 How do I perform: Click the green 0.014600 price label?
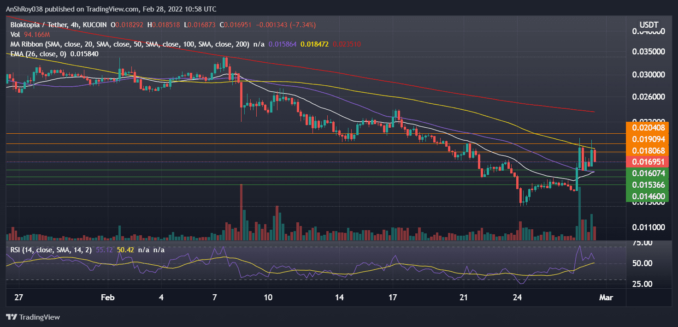point(649,196)
